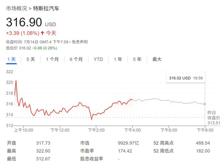221x165 pixels.
Task: Click the day high value 322.60
Action: click(x=43, y=151)
